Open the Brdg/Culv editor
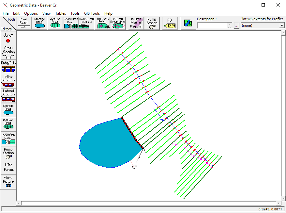The width and height of the screenshot is (286, 213). [x=8, y=67]
